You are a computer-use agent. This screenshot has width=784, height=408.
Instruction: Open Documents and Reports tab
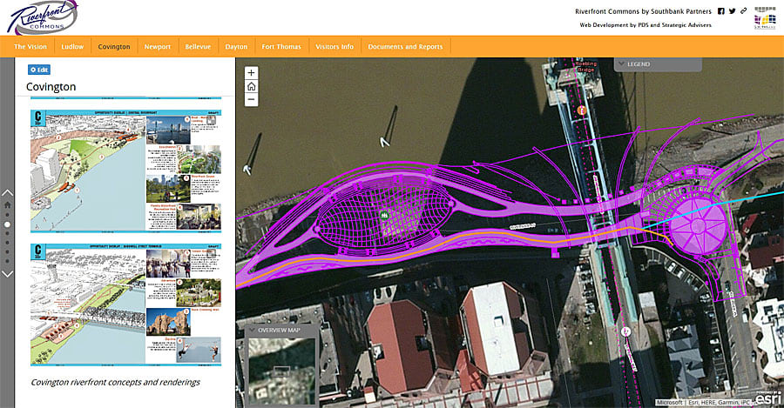click(x=405, y=46)
